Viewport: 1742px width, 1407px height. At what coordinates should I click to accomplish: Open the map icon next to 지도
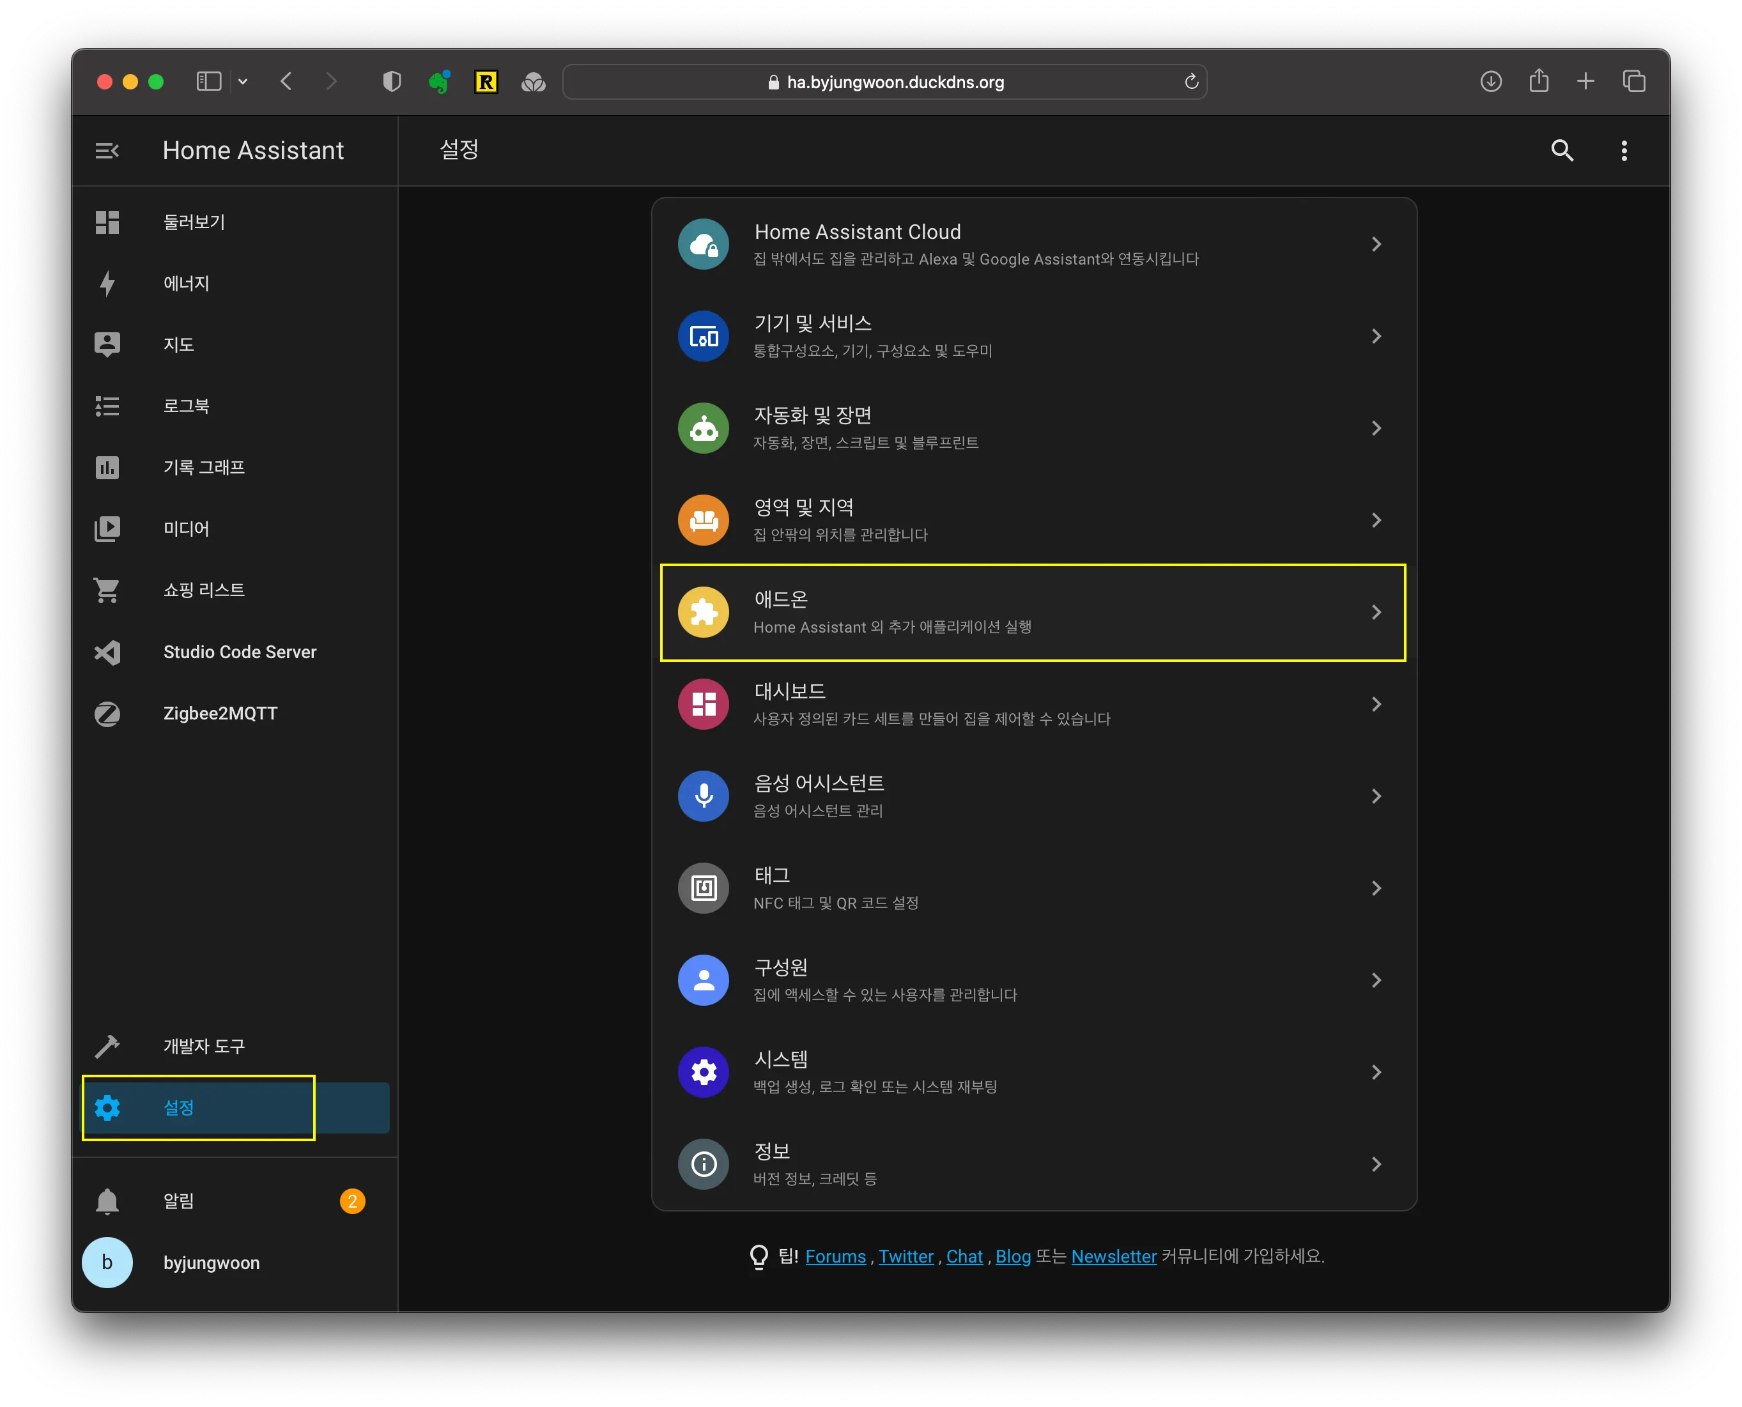tap(107, 344)
